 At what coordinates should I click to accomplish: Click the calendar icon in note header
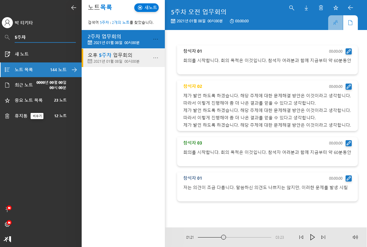173,21
